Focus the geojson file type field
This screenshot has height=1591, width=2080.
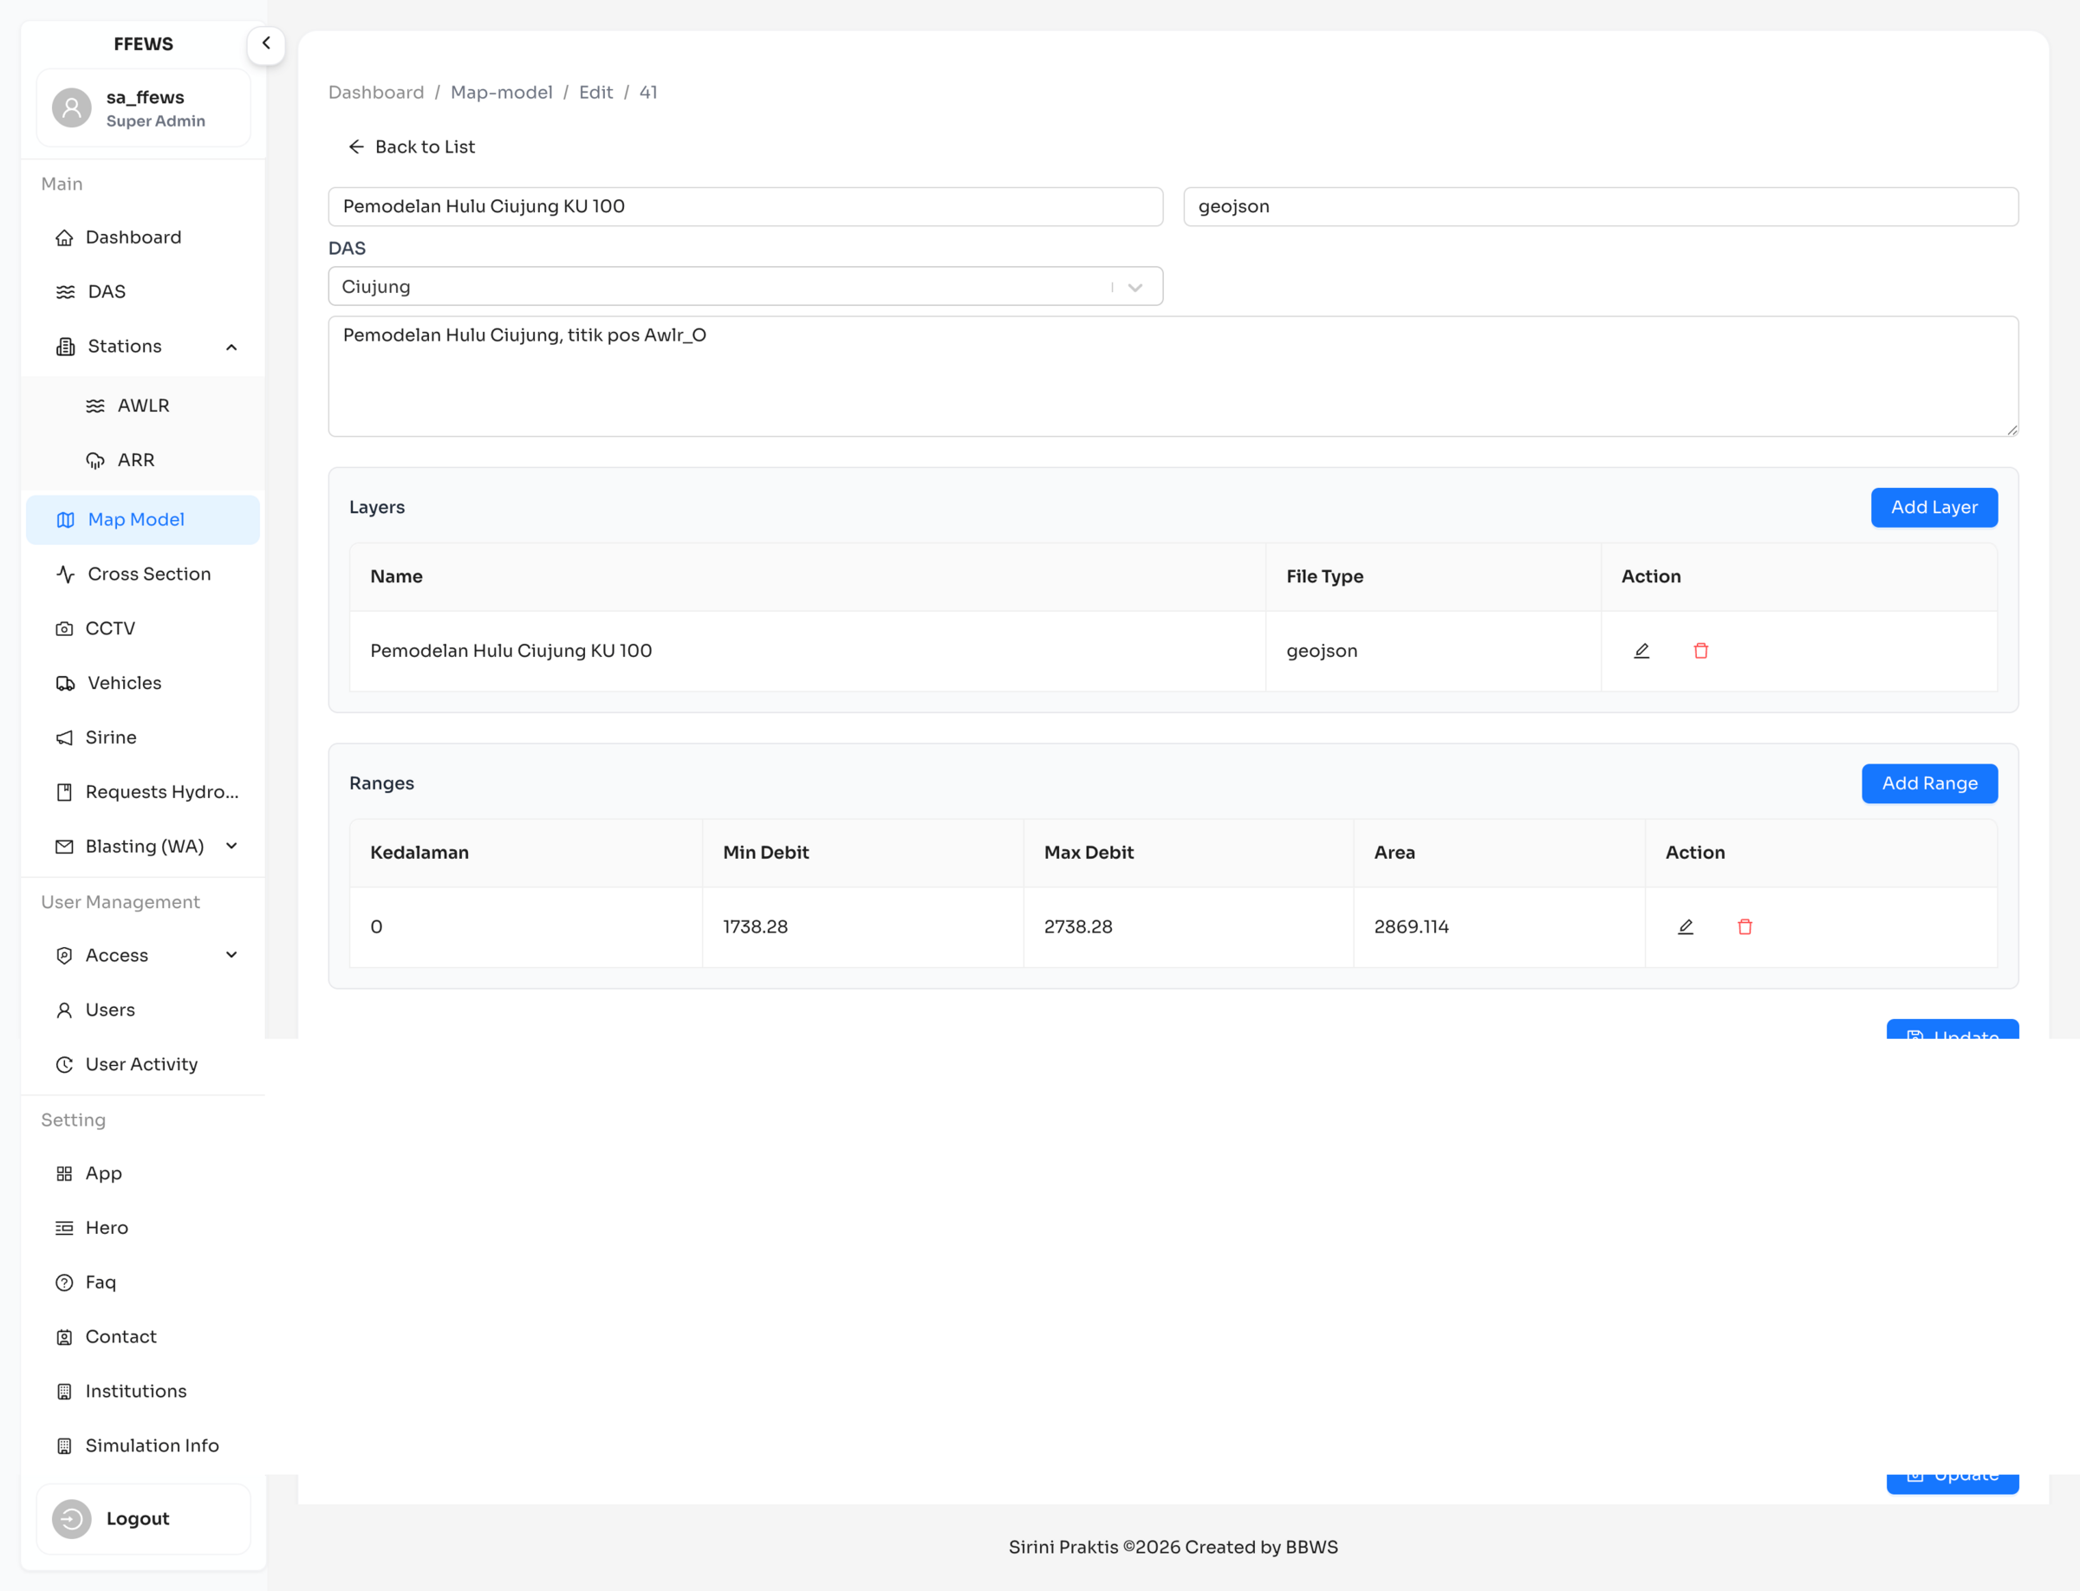(x=1601, y=206)
